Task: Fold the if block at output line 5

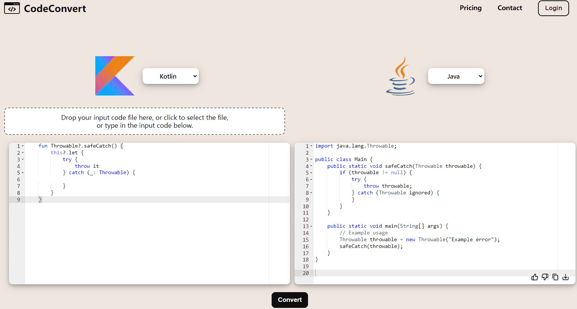Action: (311, 173)
